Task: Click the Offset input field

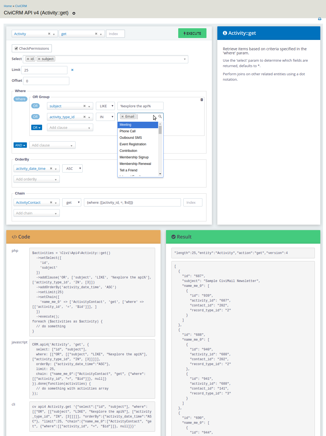Action: 46,81
